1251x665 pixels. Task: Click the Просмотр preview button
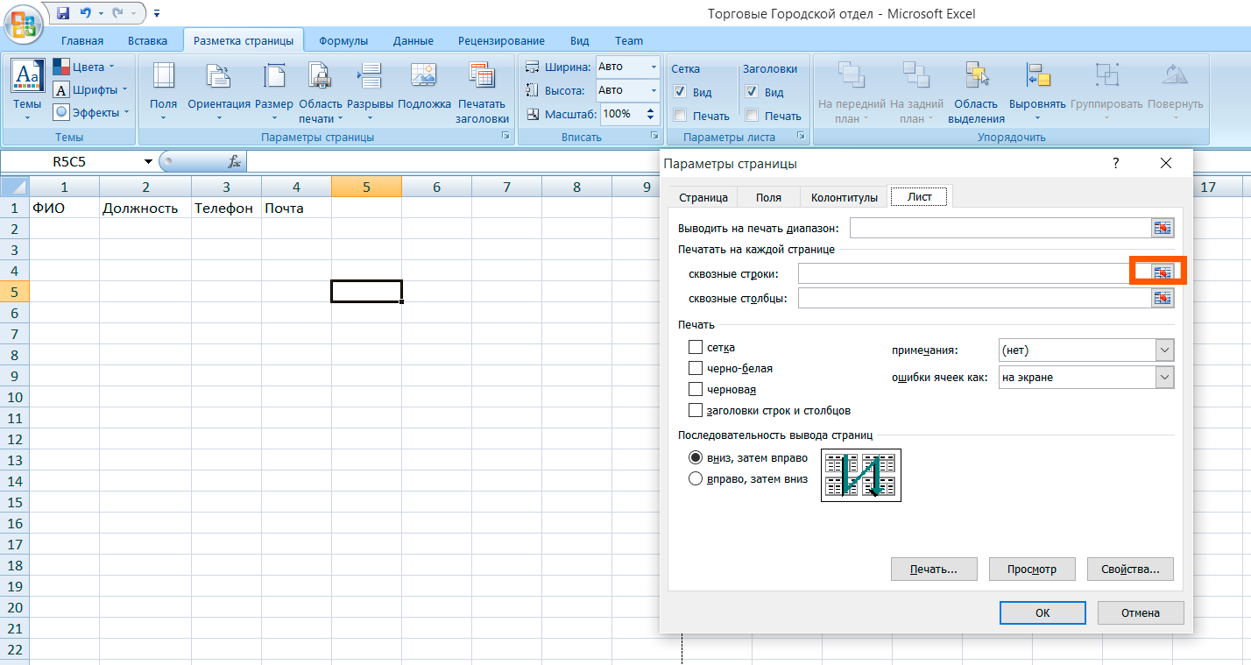pyautogui.click(x=1032, y=569)
